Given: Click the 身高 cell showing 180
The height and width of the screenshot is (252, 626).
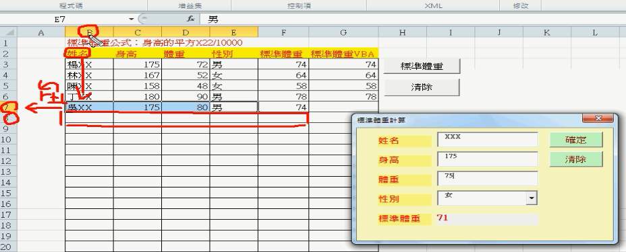Looking at the screenshot, I should point(138,96).
